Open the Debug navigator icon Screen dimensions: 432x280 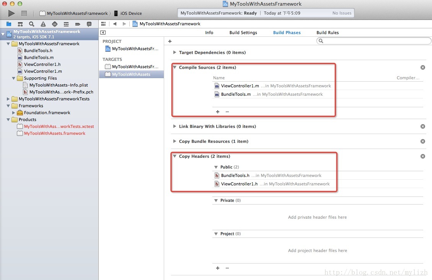[66, 24]
